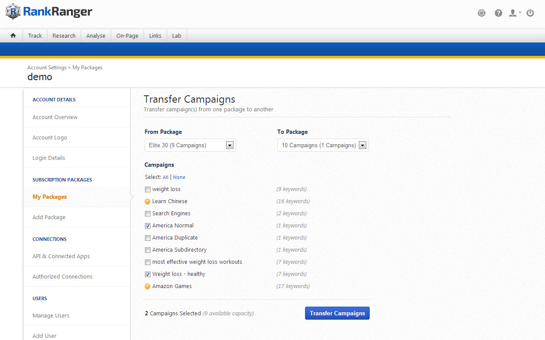The width and height of the screenshot is (545, 340).
Task: Open the Research menu
Action: tap(64, 36)
